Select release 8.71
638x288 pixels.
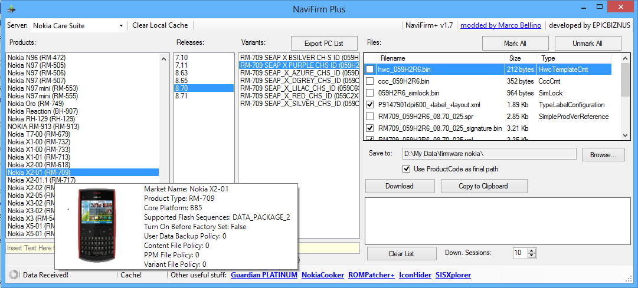click(x=204, y=96)
